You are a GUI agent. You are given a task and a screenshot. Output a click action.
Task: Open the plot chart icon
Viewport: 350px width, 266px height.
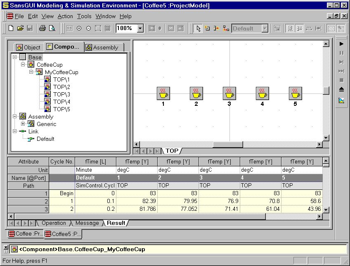click(x=341, y=100)
